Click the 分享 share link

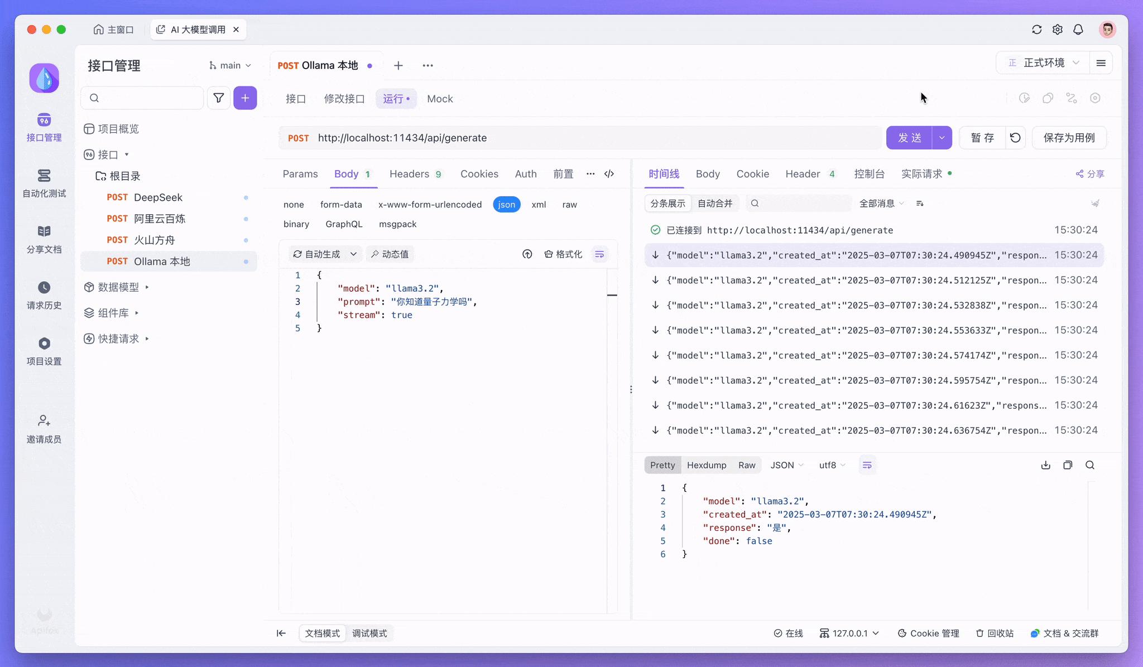click(1090, 174)
